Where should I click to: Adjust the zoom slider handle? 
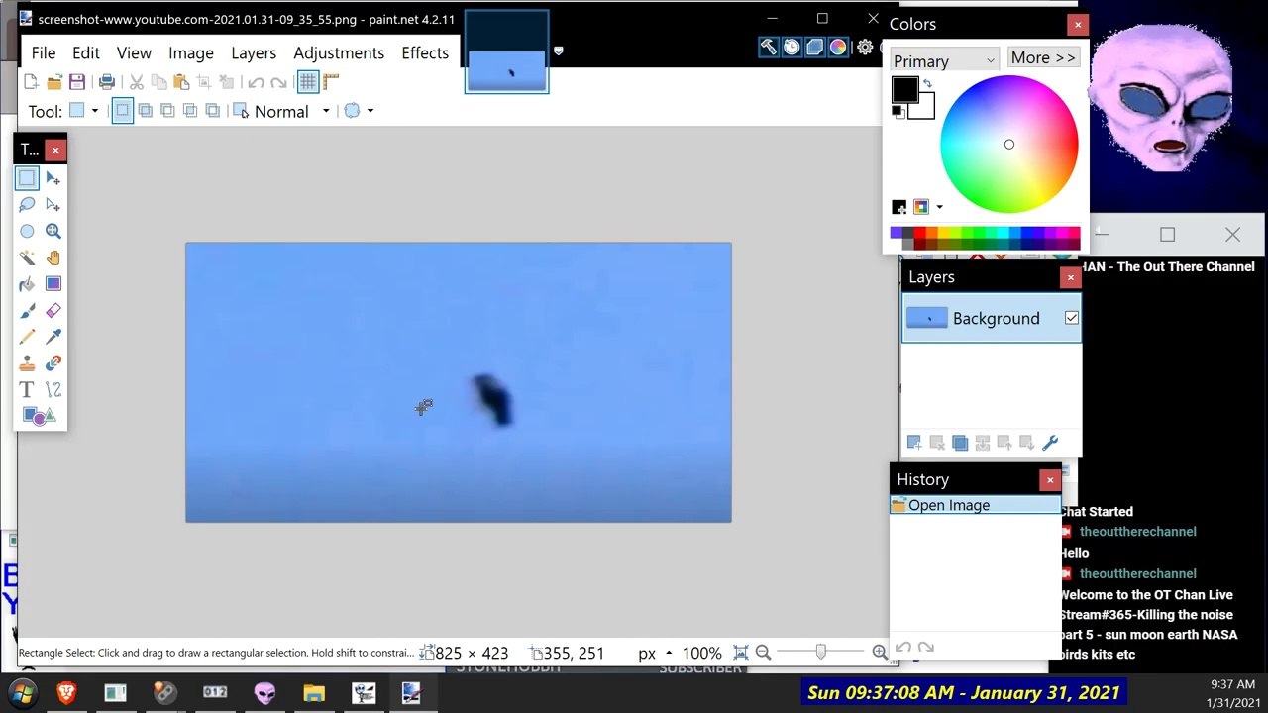tap(820, 652)
